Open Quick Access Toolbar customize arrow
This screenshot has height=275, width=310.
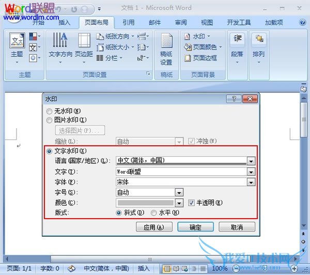coord(99,9)
